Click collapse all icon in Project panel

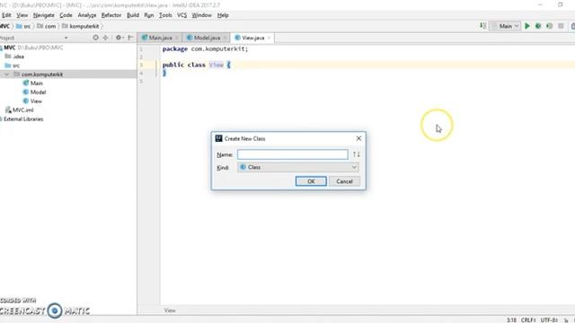[x=106, y=38]
